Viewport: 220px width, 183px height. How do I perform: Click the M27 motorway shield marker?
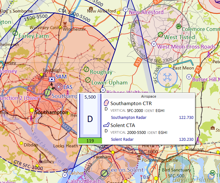click(66, 127)
